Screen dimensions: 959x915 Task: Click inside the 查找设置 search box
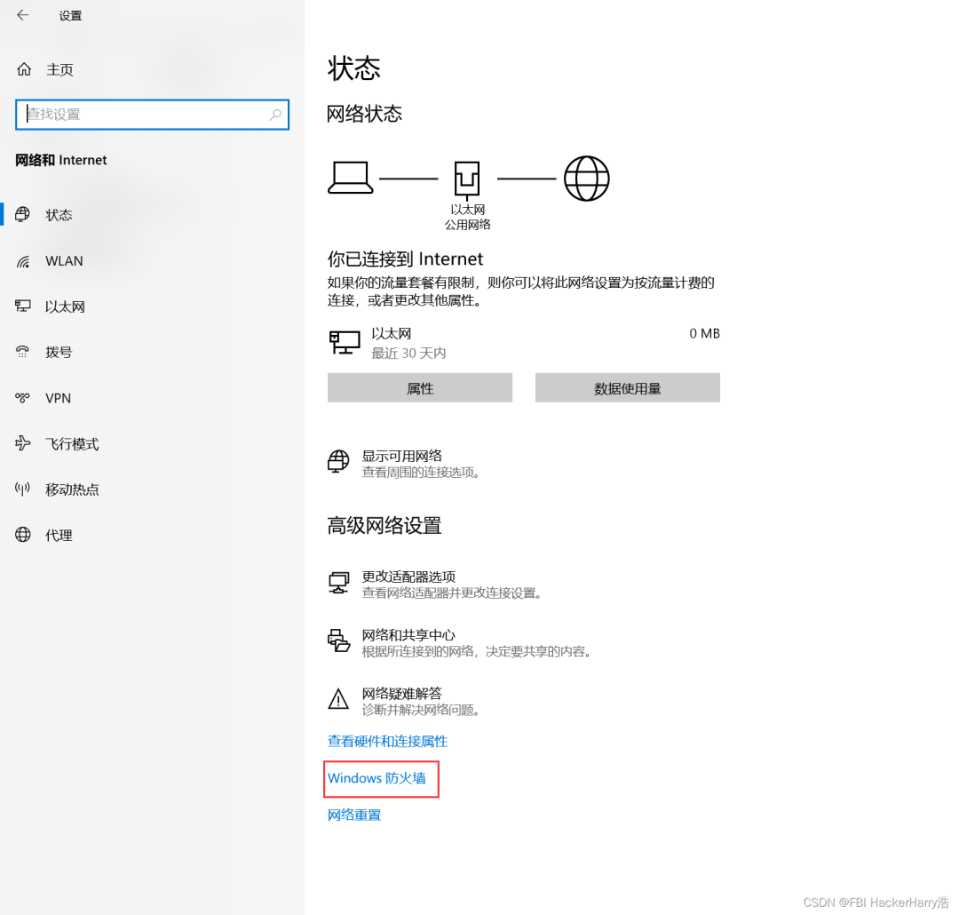[x=151, y=114]
